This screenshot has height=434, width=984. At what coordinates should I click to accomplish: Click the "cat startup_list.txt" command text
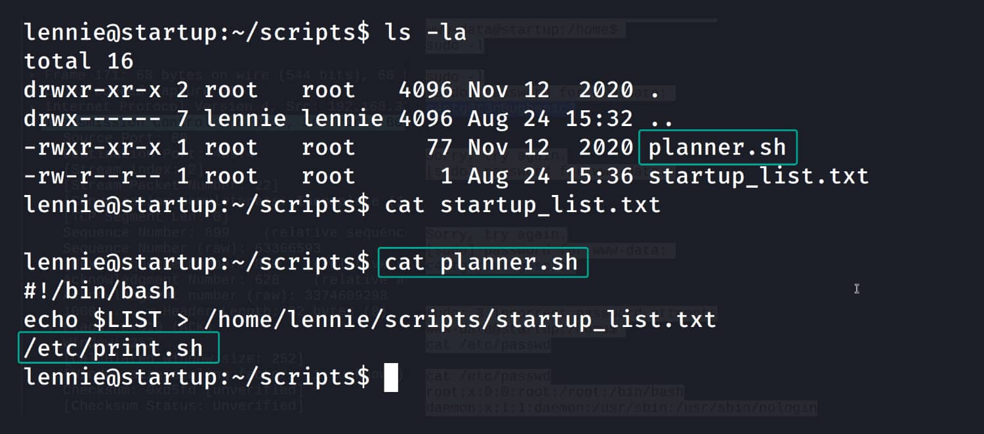coord(522,205)
